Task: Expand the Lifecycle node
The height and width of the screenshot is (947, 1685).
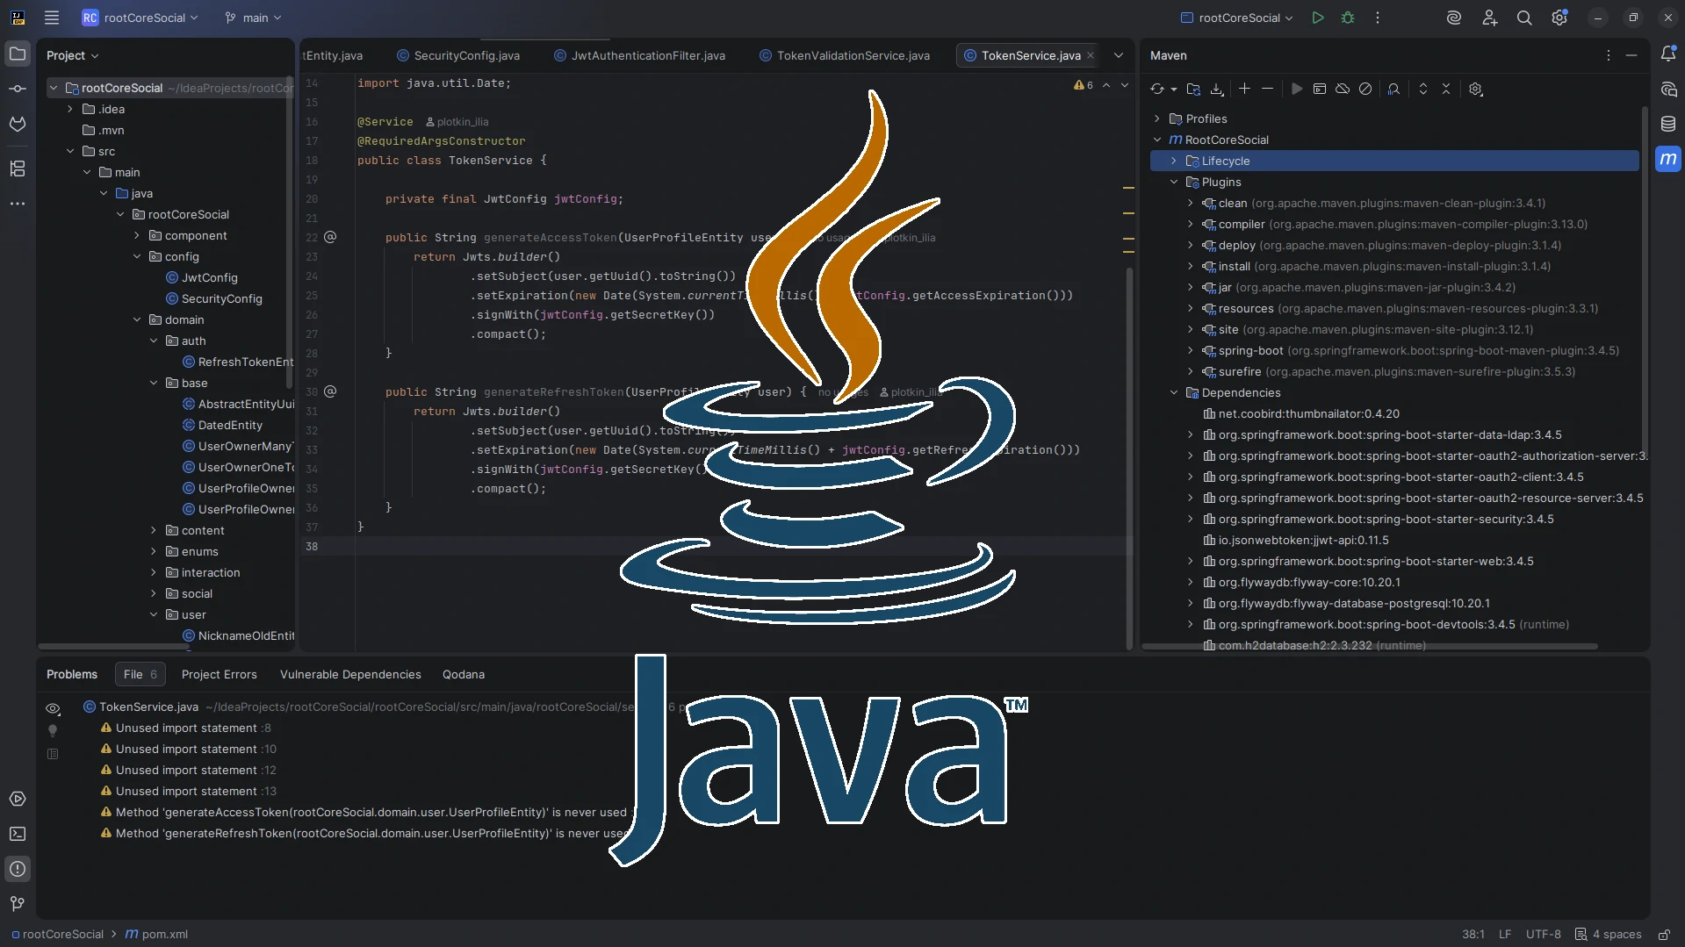Action: coord(1174,161)
